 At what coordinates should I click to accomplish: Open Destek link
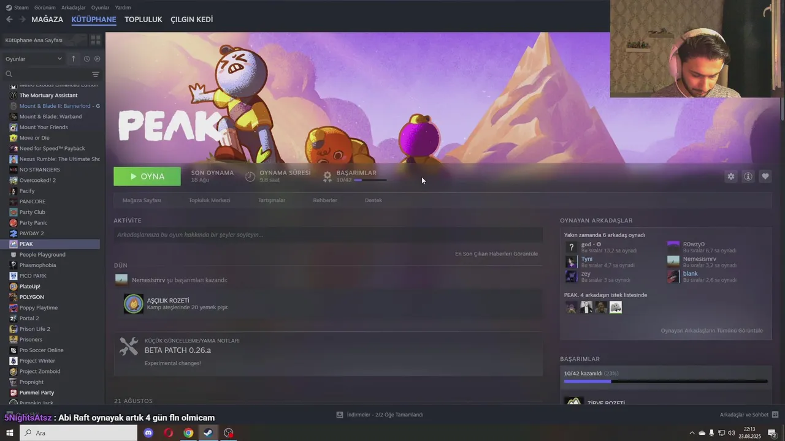coord(373,200)
